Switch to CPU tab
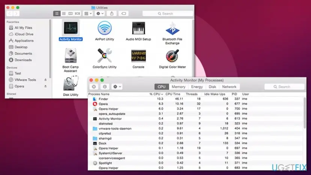This screenshot has height=175, width=311. pyautogui.click(x=162, y=87)
